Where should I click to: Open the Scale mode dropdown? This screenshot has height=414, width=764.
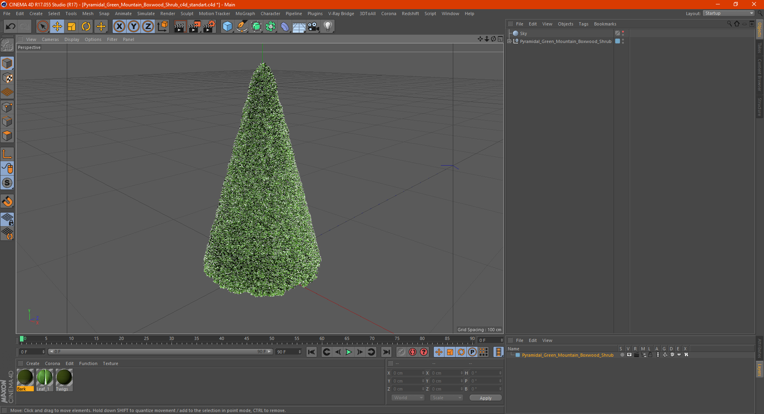coord(446,398)
